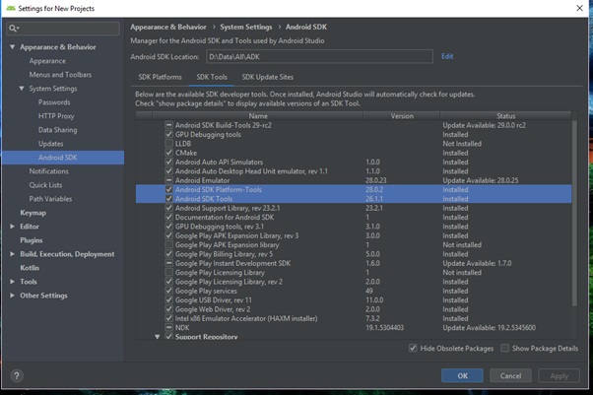
Task: Click Update Available: 28.0.25 status
Action: pyautogui.click(x=481, y=180)
